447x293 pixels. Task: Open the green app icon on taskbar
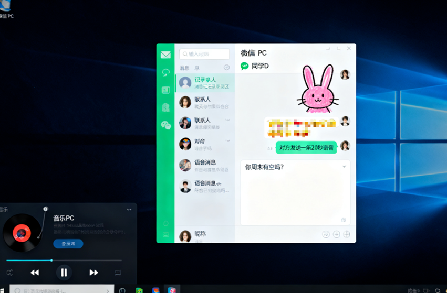click(139, 290)
